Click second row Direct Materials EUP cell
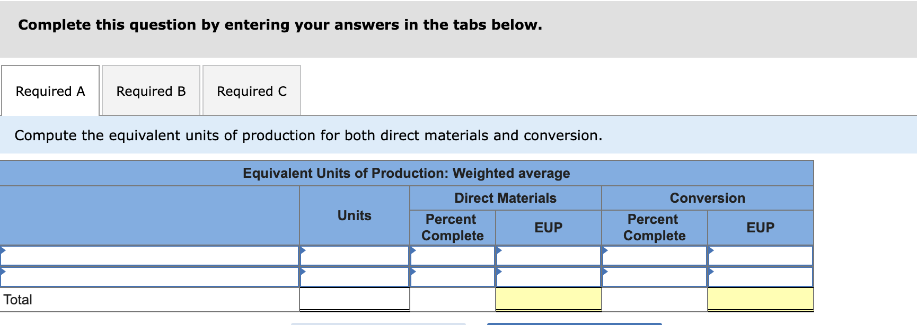The width and height of the screenshot is (917, 325). 549,277
